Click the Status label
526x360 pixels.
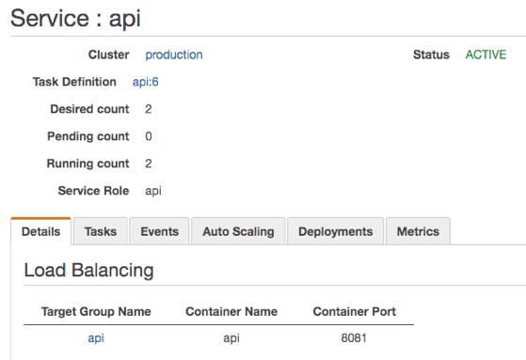[431, 55]
